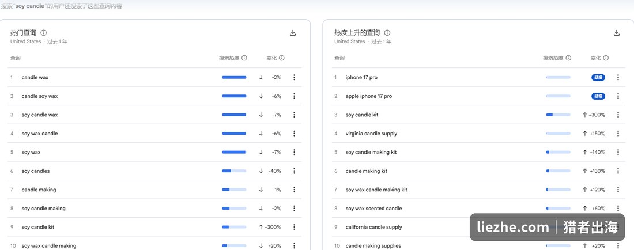Show 变化 info tooltip in rising queries panel

(x=606, y=58)
